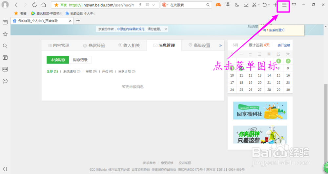Open the game controller icon

click(218, 5)
